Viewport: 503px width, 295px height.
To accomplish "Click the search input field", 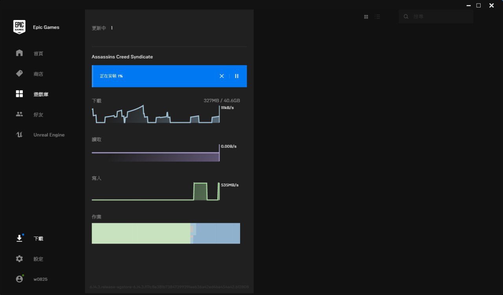I will coord(436,16).
